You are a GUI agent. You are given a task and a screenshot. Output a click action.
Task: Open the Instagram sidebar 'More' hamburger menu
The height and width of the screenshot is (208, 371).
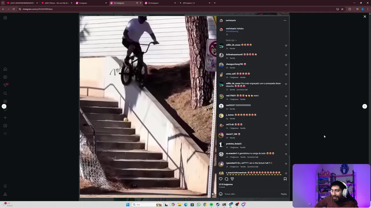5,186
